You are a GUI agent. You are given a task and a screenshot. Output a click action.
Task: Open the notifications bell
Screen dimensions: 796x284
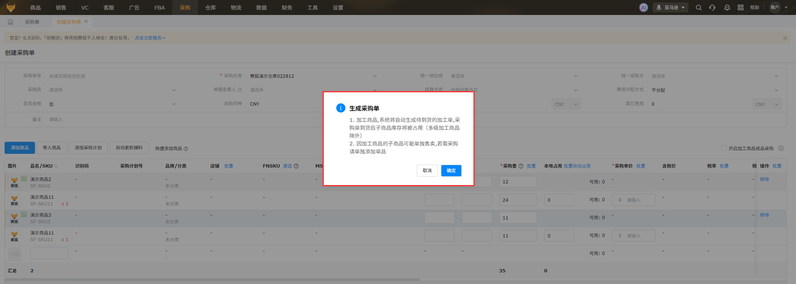727,7
